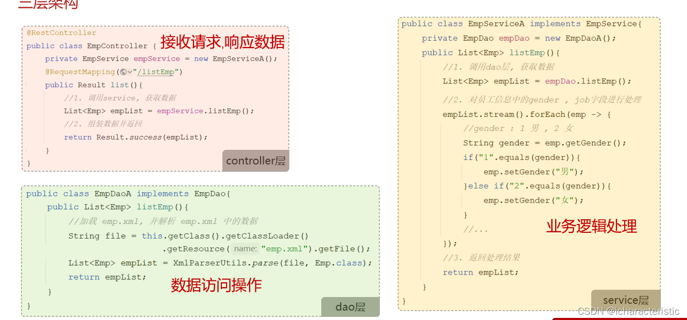Screen dimensions: 687x320
Task: Click the "三层架构" heading at top left
Action: 48,4
